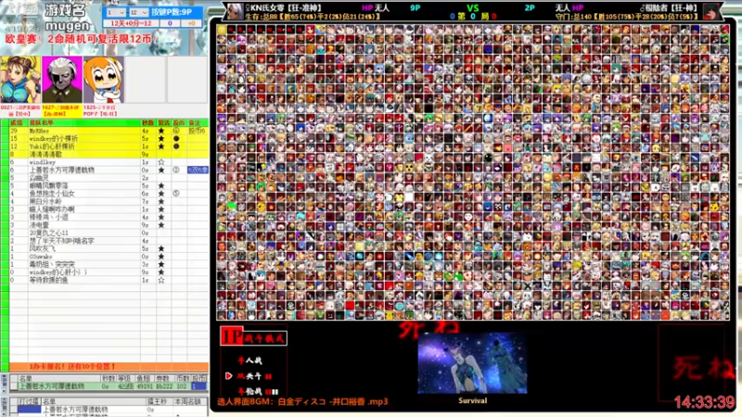The width and height of the screenshot is (742, 417).
Task: Click the hollow star in 等待救赎的鱼 row
Action: pos(161,281)
